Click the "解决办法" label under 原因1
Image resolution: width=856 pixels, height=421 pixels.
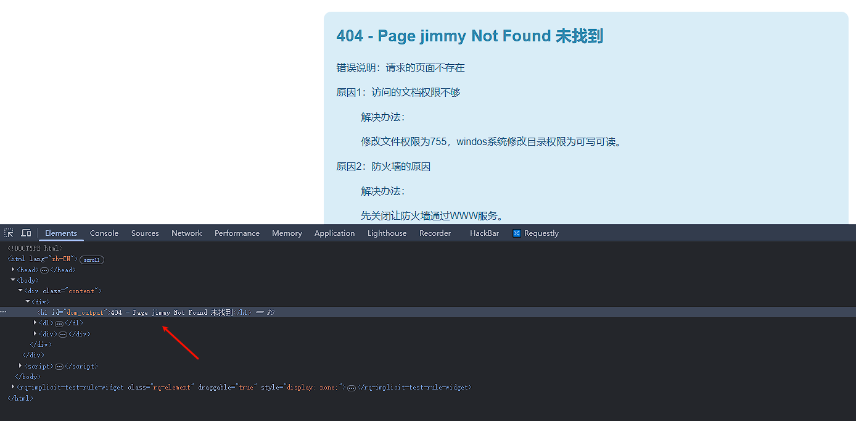(x=383, y=117)
